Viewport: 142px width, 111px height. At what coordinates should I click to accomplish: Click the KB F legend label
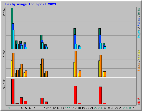coord(139,101)
